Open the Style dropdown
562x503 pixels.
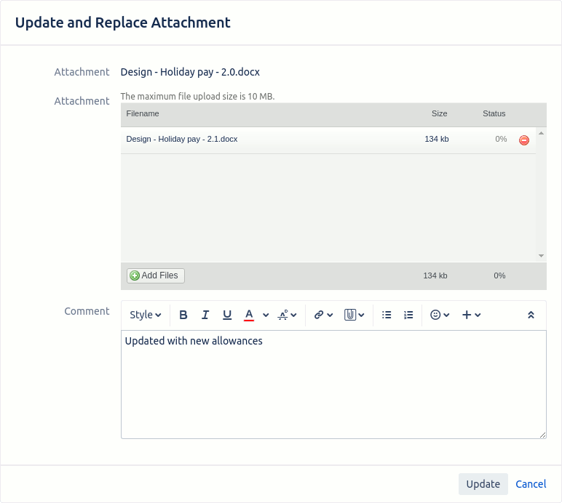click(x=145, y=315)
